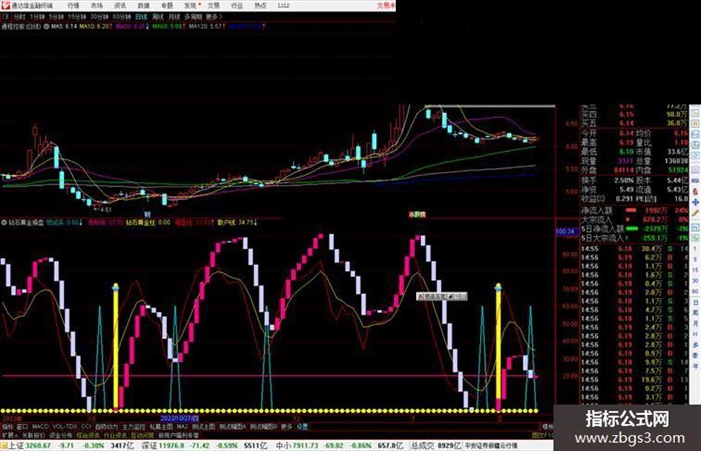
Task: Click the 净流入额 row in quote panel
Action: pyautogui.click(x=635, y=210)
